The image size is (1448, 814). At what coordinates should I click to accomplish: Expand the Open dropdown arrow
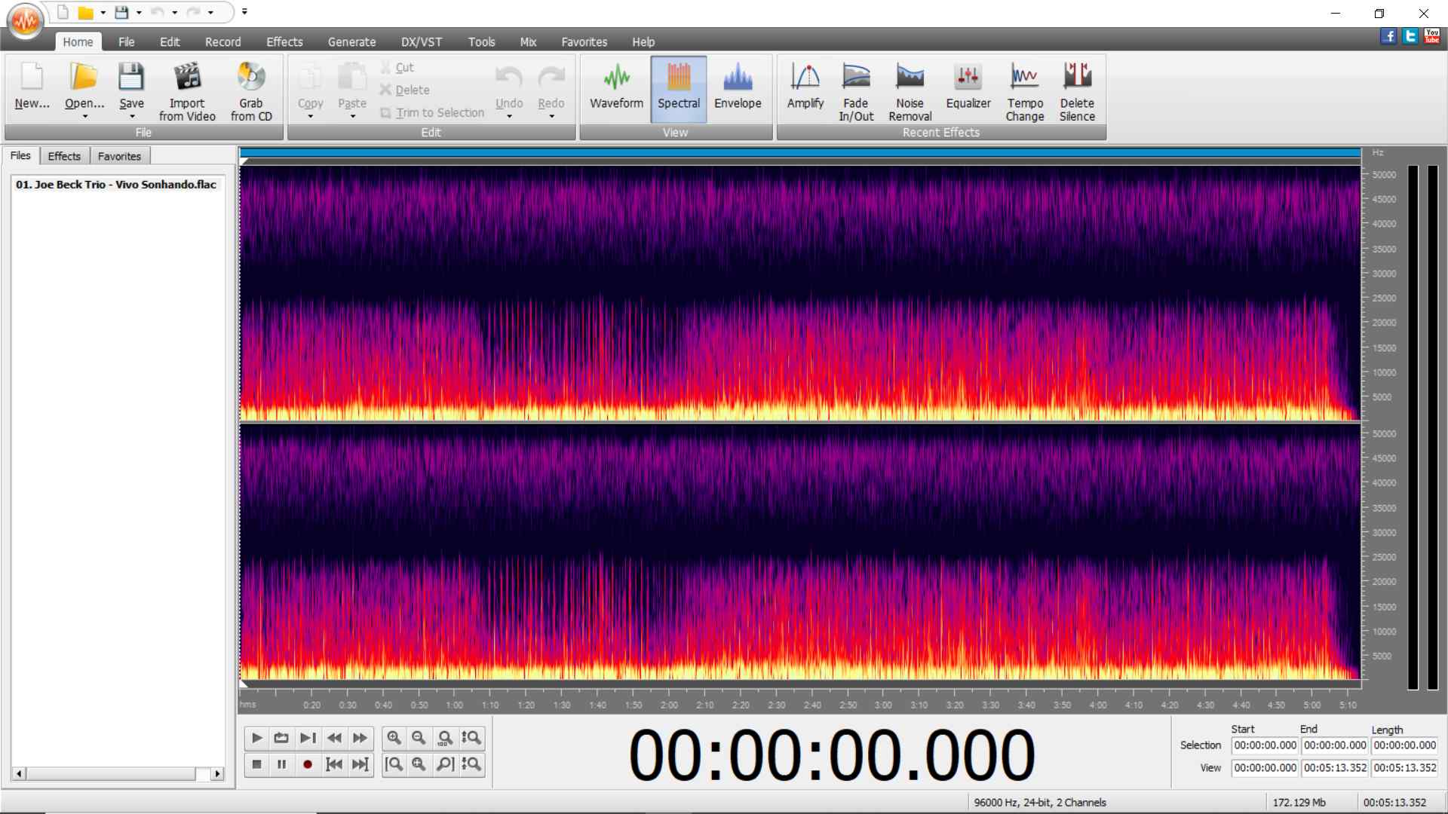point(84,117)
